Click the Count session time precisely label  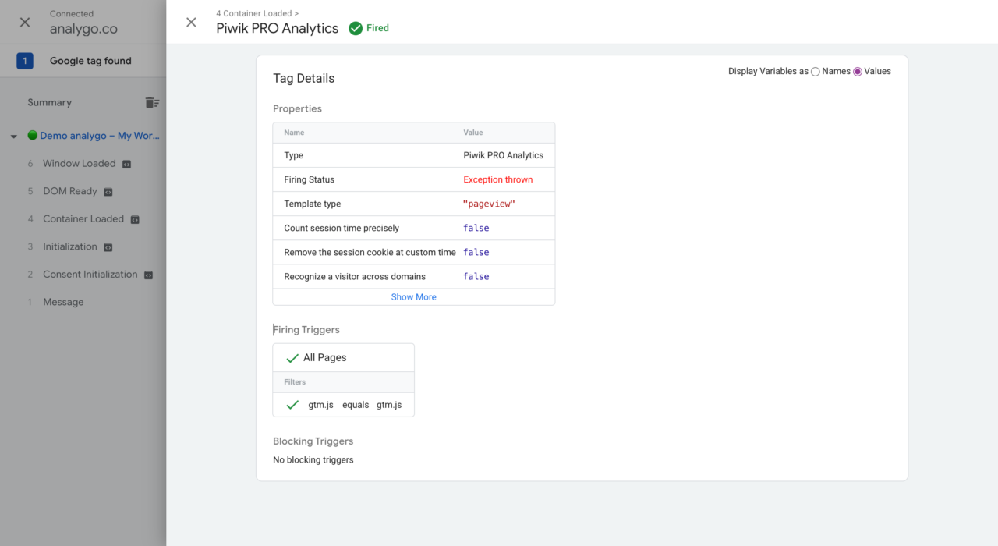pyautogui.click(x=342, y=228)
